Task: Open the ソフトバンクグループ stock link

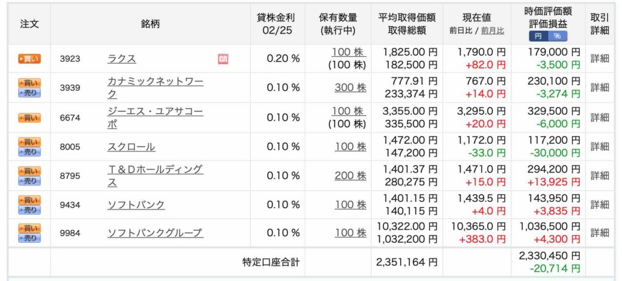Action: pyautogui.click(x=155, y=233)
